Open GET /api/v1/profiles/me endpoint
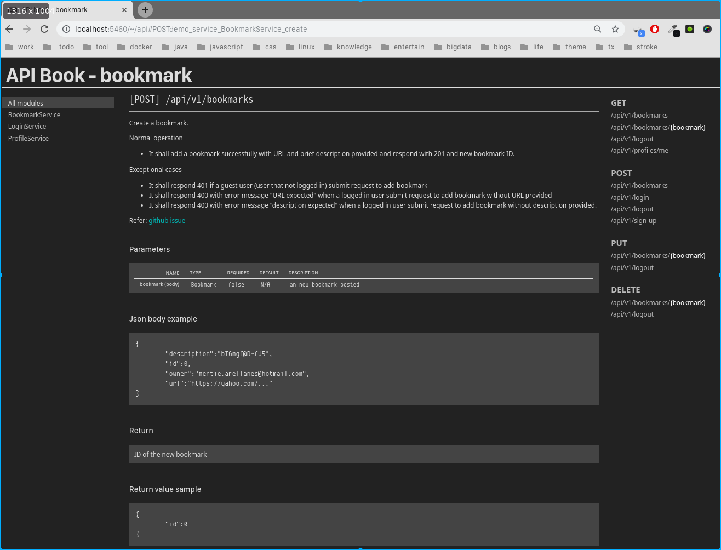 pos(639,151)
